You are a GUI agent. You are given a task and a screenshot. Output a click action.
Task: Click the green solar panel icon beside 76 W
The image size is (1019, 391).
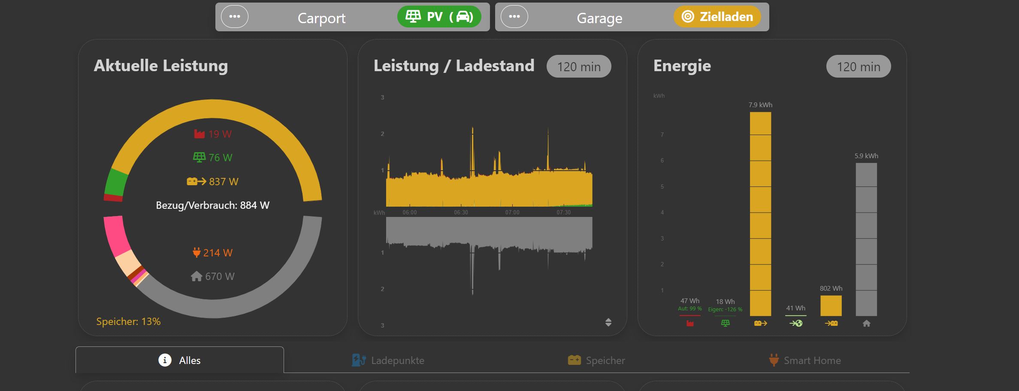coord(199,157)
